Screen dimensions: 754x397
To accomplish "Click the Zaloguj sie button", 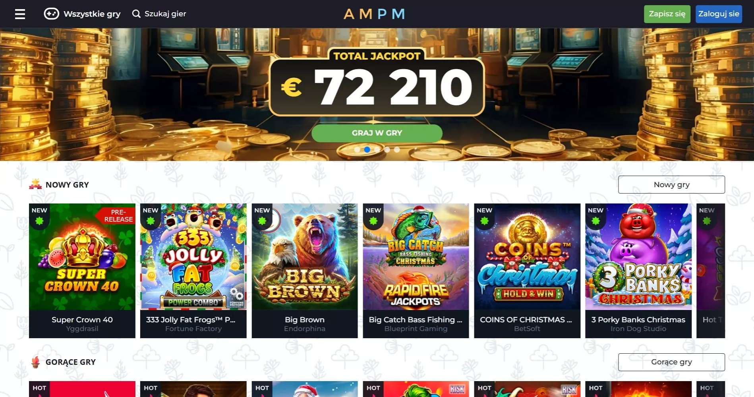I will [x=719, y=14].
